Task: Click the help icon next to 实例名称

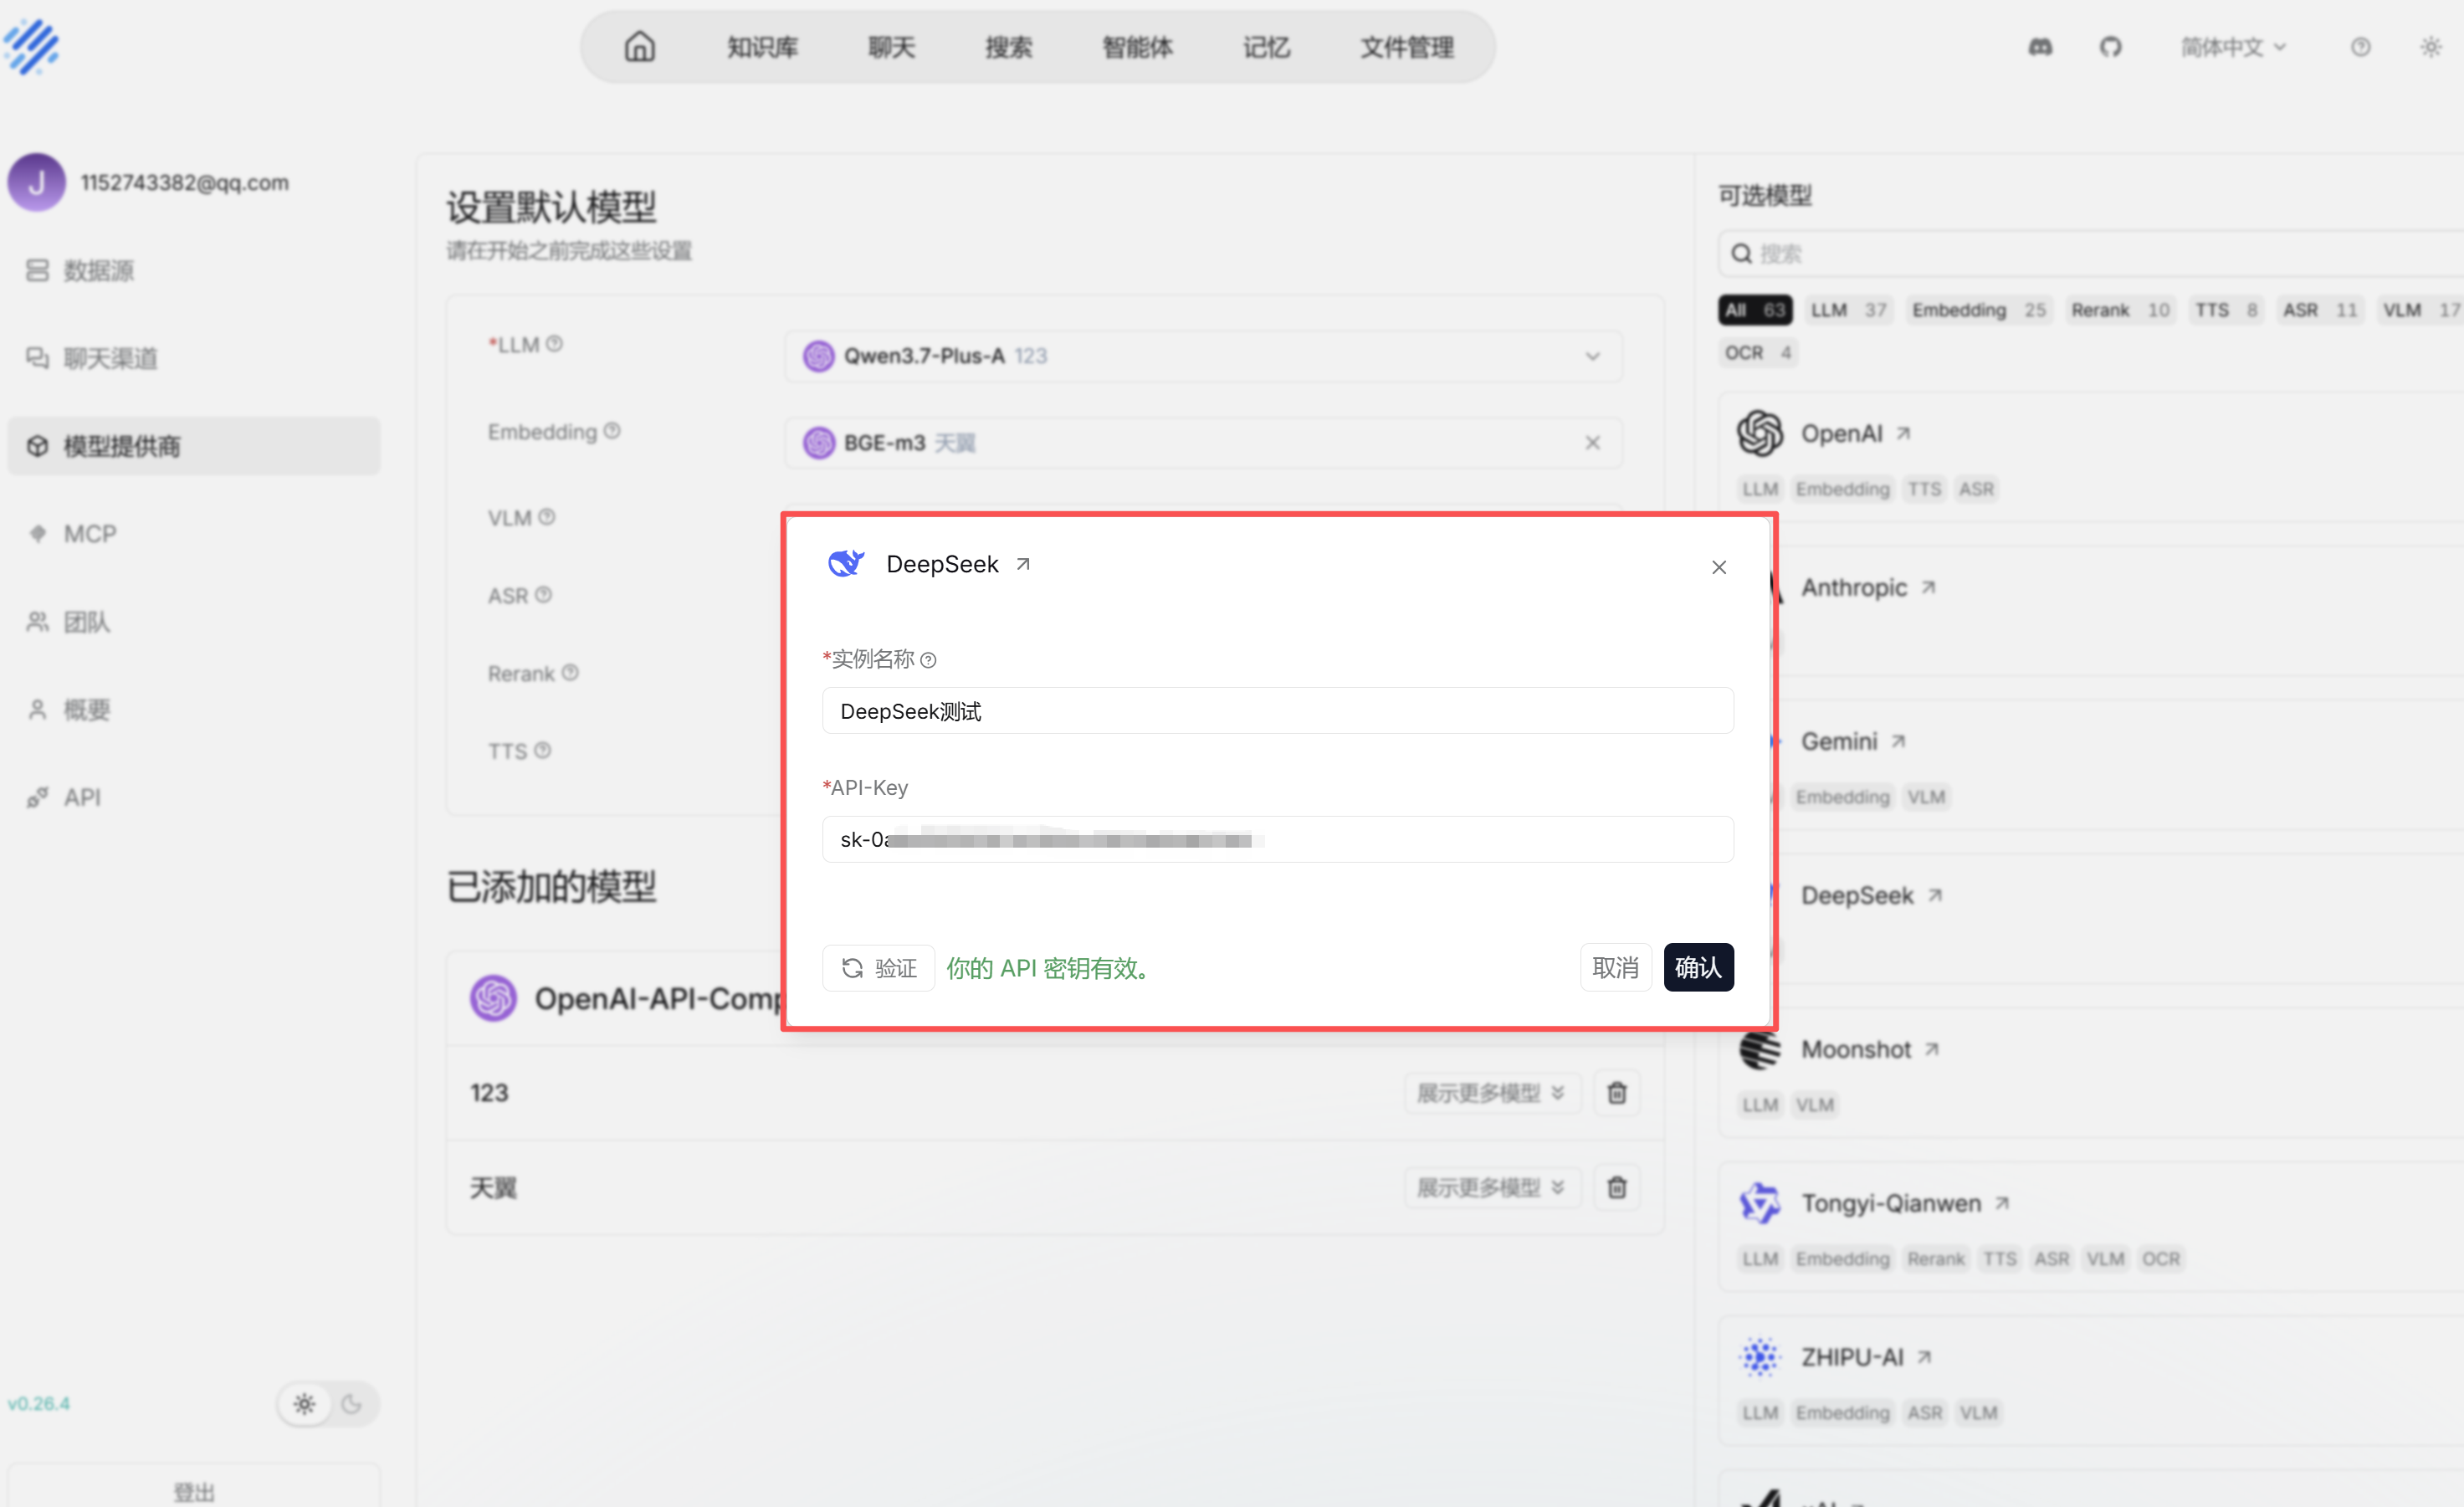Action: pos(928,660)
